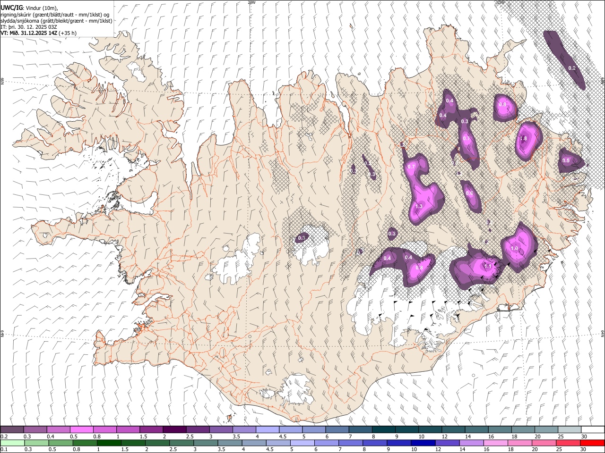605x453 pixels.
Task: Click the 'rigning/skúrir' legend description line
Action: click(56, 15)
